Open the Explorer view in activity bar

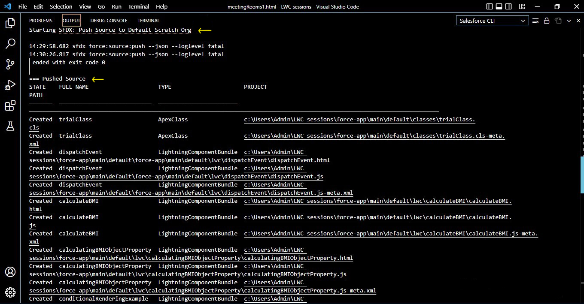tap(10, 23)
